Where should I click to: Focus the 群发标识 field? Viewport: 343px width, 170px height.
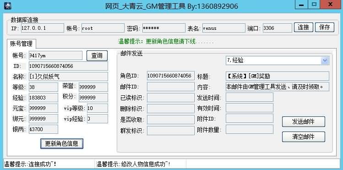pos(171,131)
